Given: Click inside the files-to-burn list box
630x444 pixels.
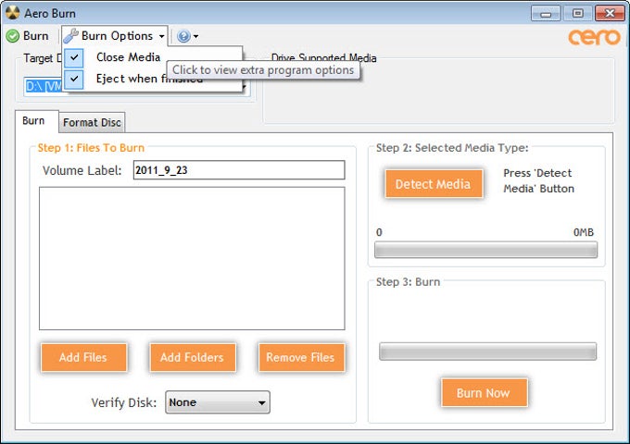Looking at the screenshot, I should click(192, 258).
